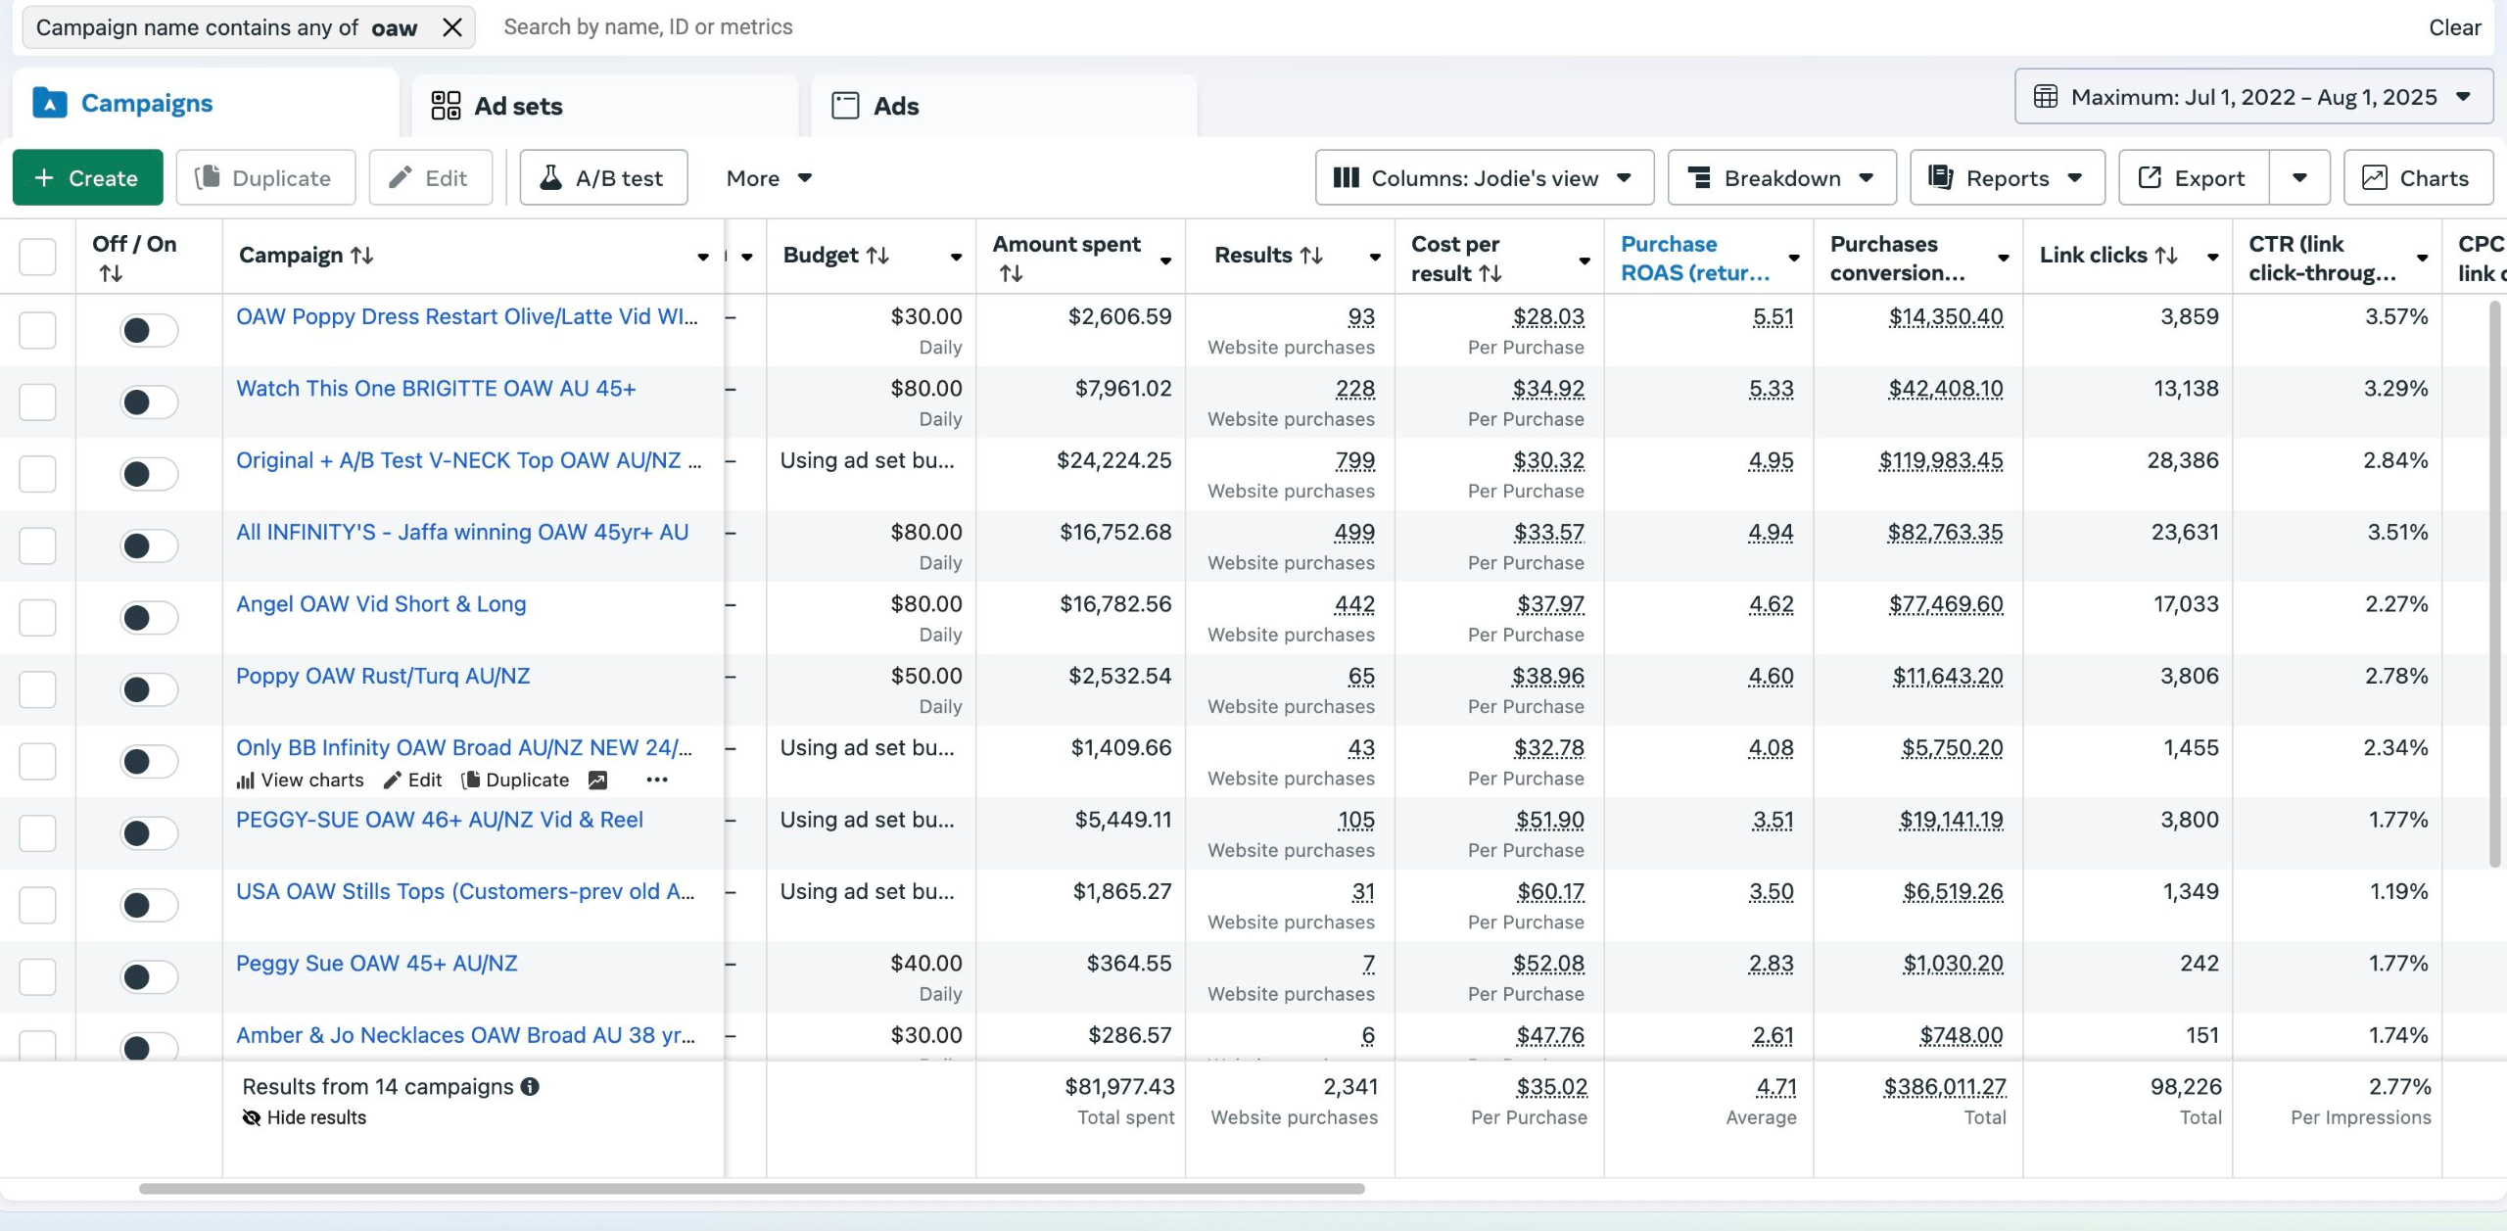Check the box for Poppy OAW Rust/Turq AU/NZ

pyautogui.click(x=37, y=688)
